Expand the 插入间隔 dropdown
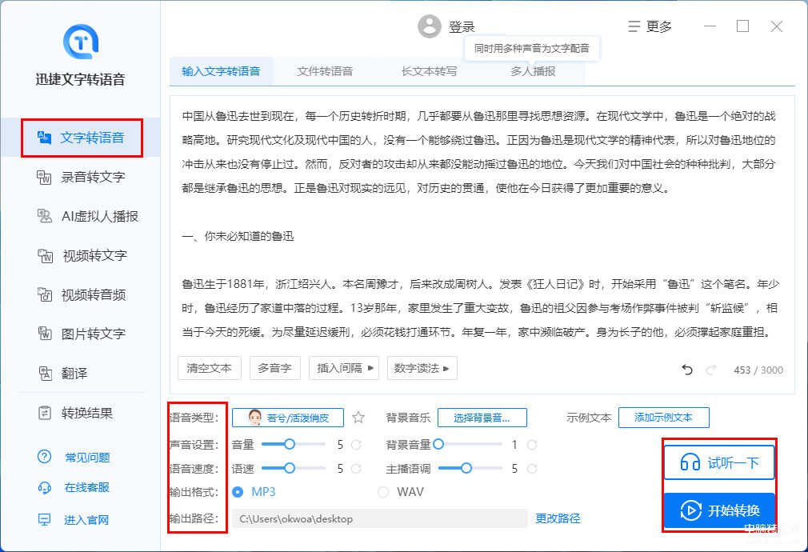 pyautogui.click(x=346, y=368)
